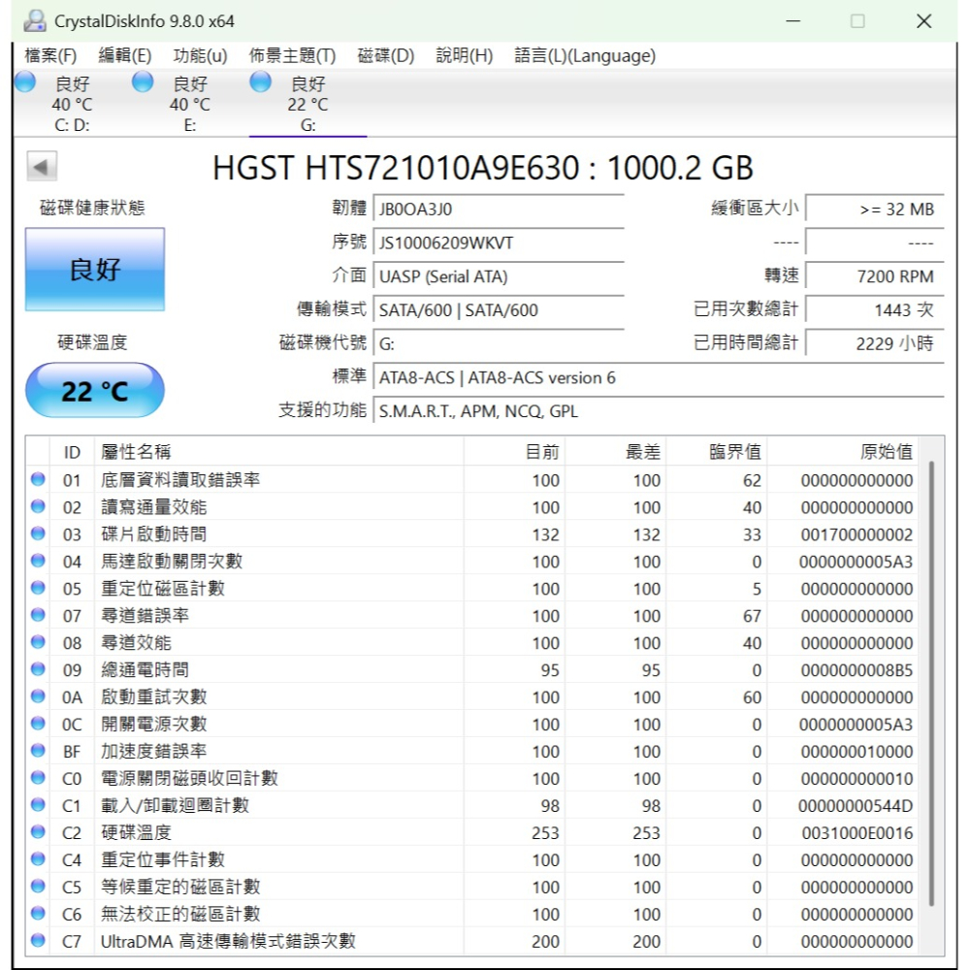This screenshot has height=970, width=970.
Task: Click the power-on count field 1443 次
Action: coord(875,310)
